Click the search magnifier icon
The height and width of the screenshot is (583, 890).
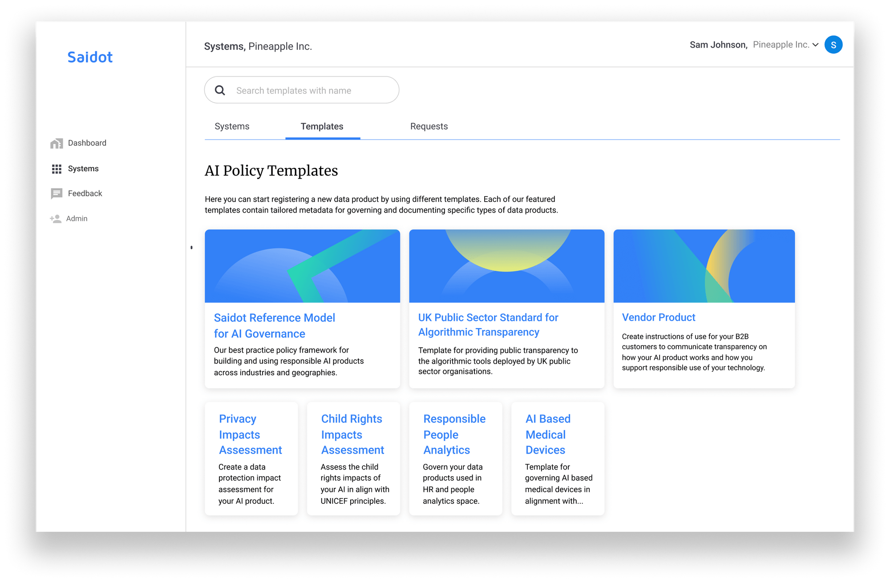(x=220, y=90)
